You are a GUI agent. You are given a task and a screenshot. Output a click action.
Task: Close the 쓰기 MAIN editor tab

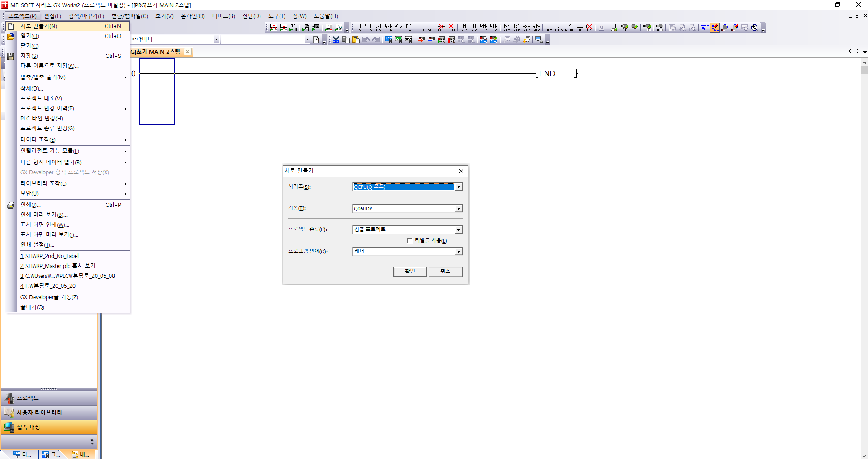[x=188, y=52]
